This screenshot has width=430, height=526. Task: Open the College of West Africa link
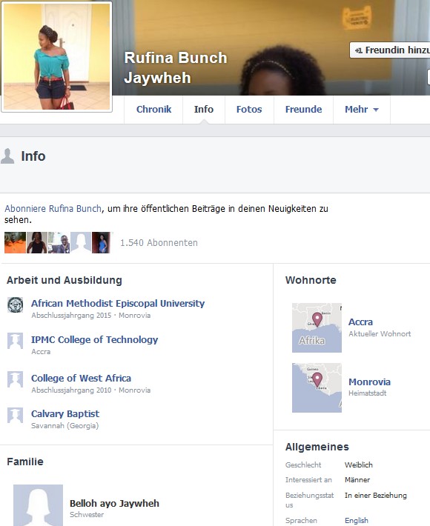81,378
